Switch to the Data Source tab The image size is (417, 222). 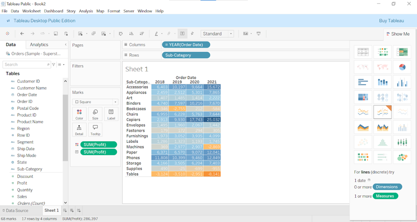tap(15, 210)
